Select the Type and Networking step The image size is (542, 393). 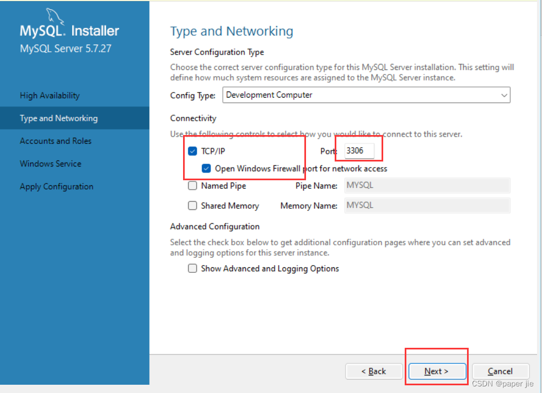[x=74, y=118]
